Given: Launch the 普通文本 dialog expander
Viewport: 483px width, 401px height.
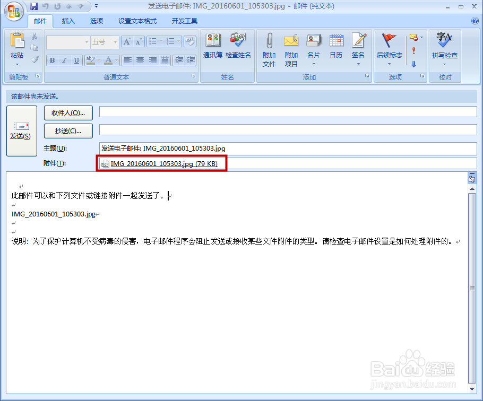Looking at the screenshot, I should (x=193, y=76).
